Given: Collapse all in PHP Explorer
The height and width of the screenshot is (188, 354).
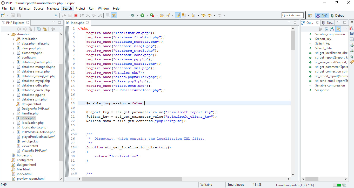Looking at the screenshot, I should click(x=39, y=29).
